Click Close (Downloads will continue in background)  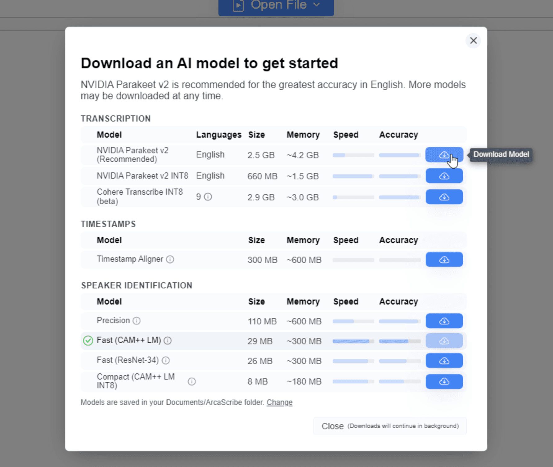pyautogui.click(x=390, y=426)
